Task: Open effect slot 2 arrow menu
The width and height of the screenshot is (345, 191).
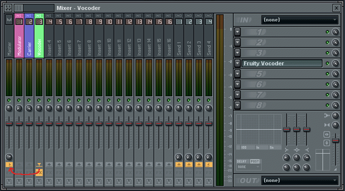Action: pyautogui.click(x=238, y=42)
